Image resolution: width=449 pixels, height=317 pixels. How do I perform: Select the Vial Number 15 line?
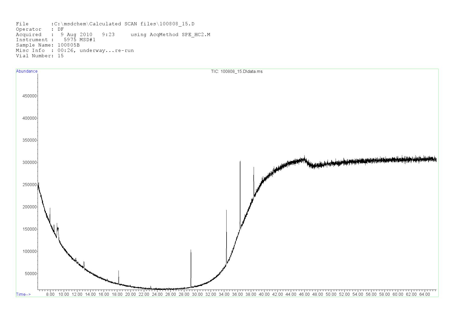coord(40,56)
